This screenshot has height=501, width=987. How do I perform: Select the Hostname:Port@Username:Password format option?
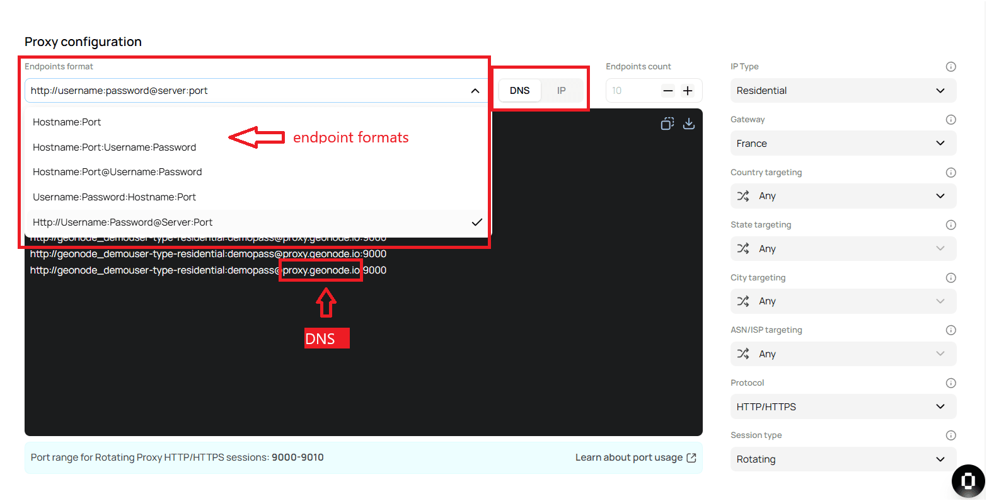tap(117, 171)
